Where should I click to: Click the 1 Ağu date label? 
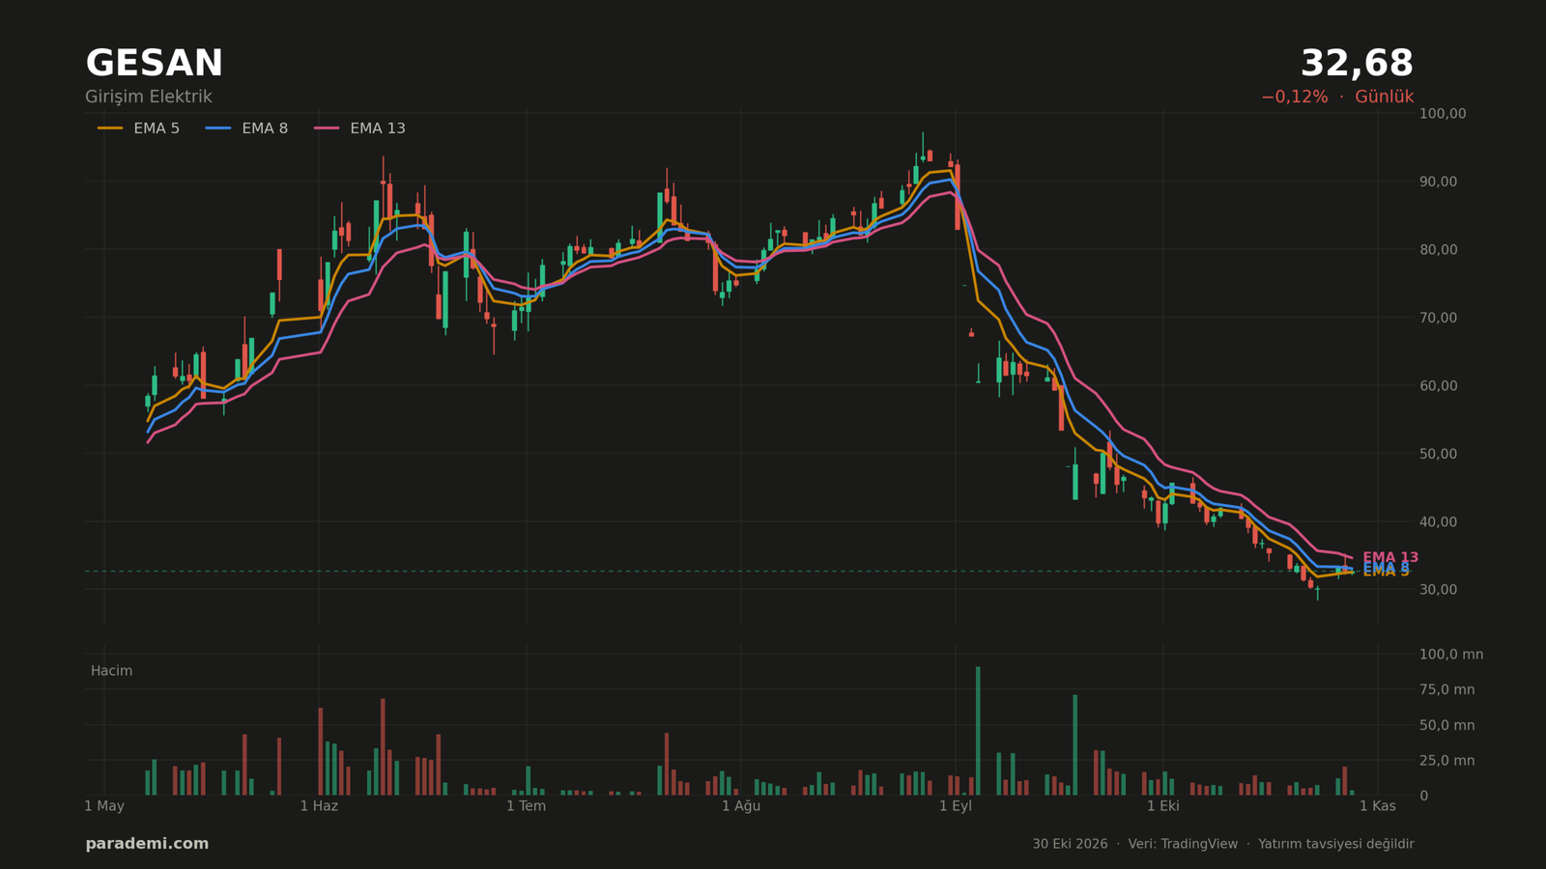click(741, 806)
